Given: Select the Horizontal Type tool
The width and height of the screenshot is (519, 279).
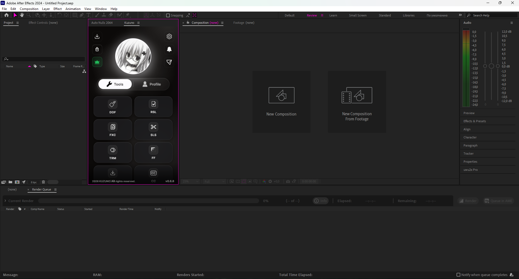Looking at the screenshot, I should [x=88, y=15].
